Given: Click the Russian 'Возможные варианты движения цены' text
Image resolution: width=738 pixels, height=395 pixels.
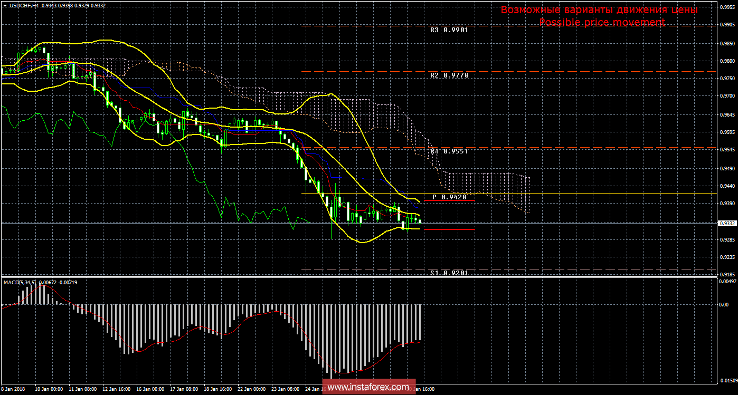Looking at the screenshot, I should 599,10.
